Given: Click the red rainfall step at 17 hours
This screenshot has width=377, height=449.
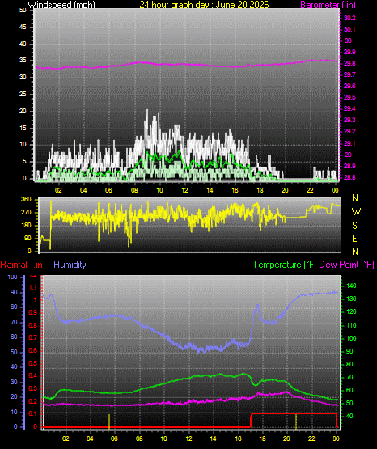Looking at the screenshot, I should coord(251,420).
